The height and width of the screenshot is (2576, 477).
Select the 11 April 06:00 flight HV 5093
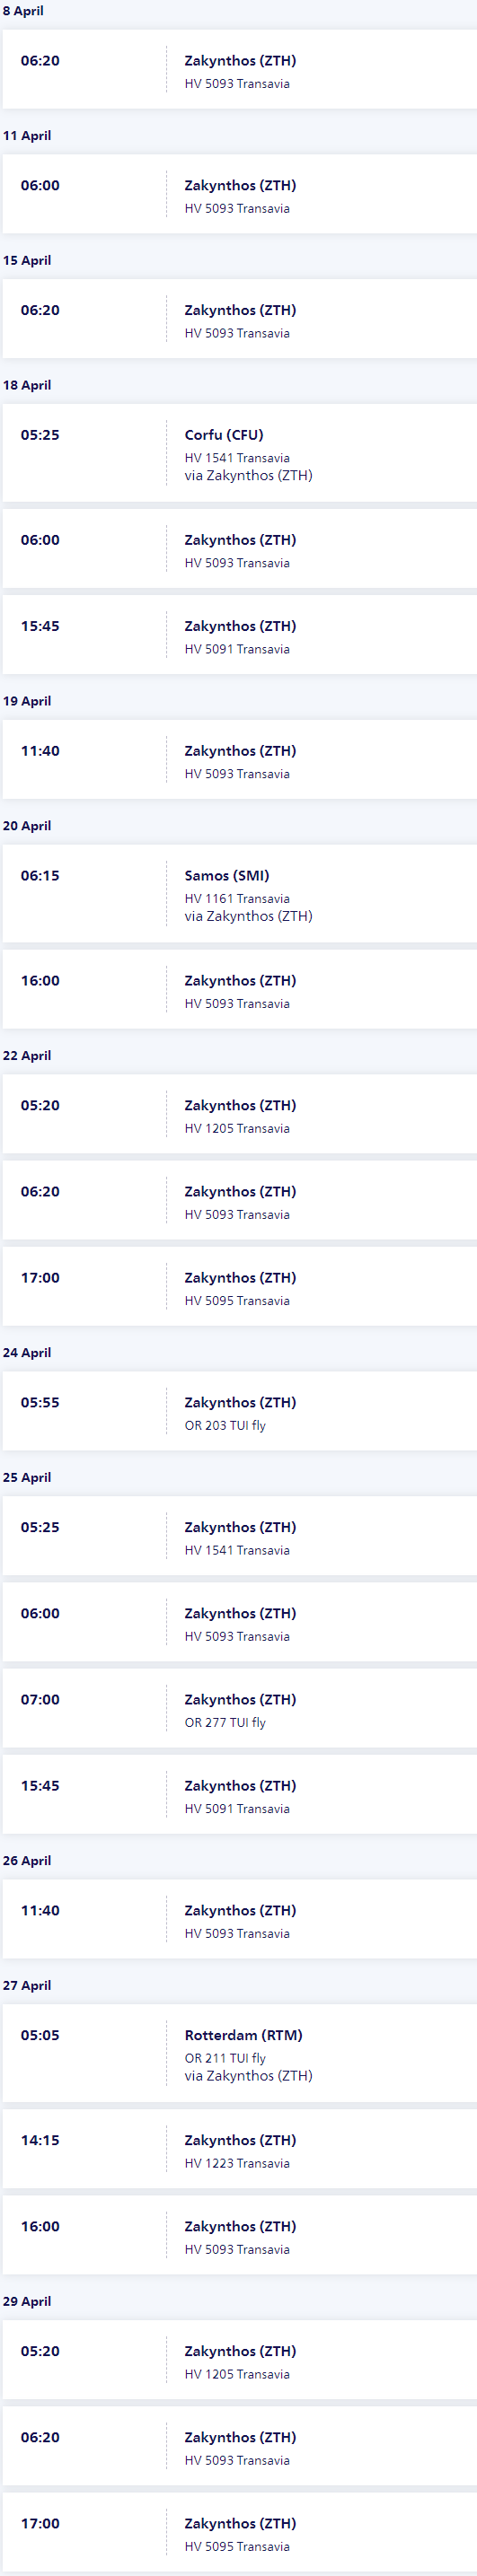click(x=239, y=195)
